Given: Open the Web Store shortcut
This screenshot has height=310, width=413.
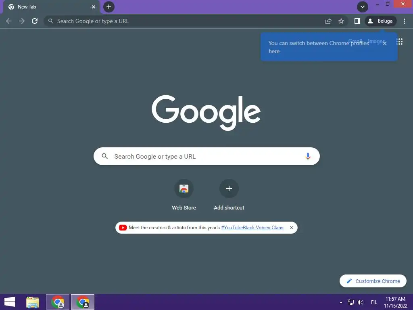Looking at the screenshot, I should [184, 195].
